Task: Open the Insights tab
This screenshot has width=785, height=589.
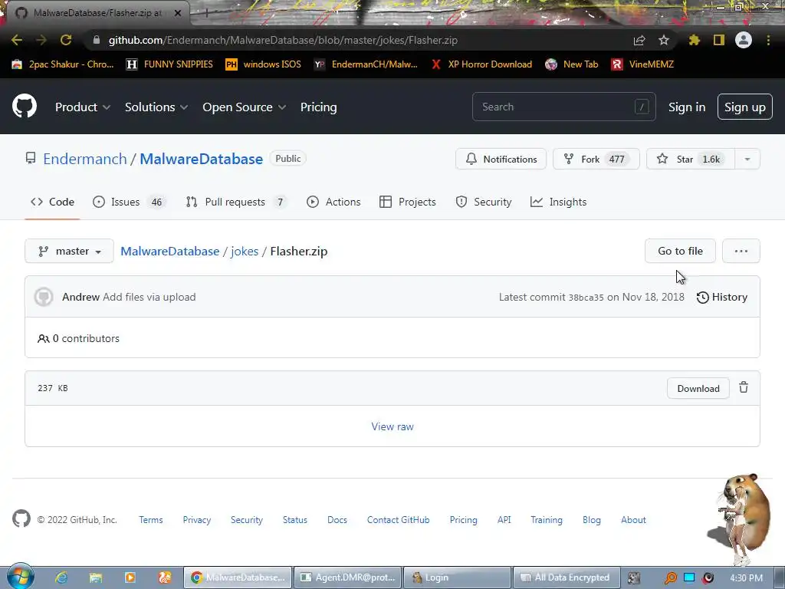Action: (558, 202)
